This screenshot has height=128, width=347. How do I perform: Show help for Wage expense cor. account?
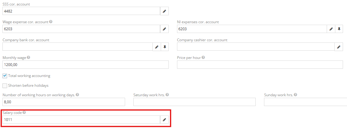[x=51, y=22]
